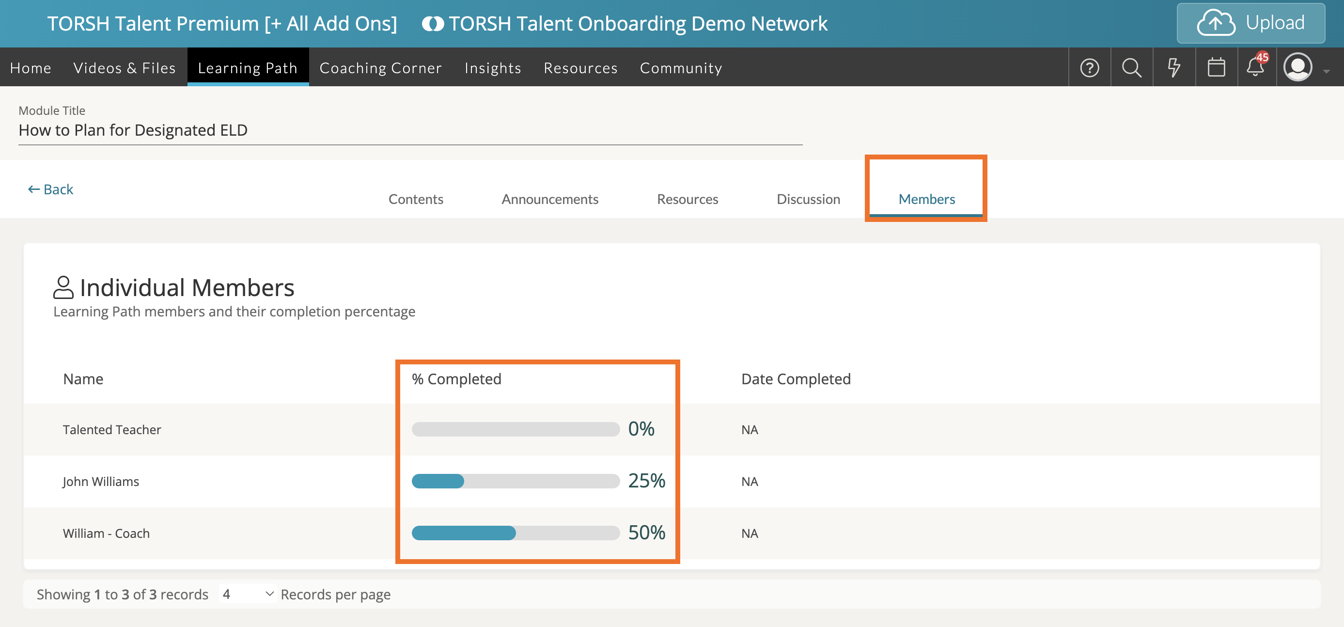This screenshot has width=1344, height=627.
Task: Open the records per page dropdown
Action: (x=248, y=594)
